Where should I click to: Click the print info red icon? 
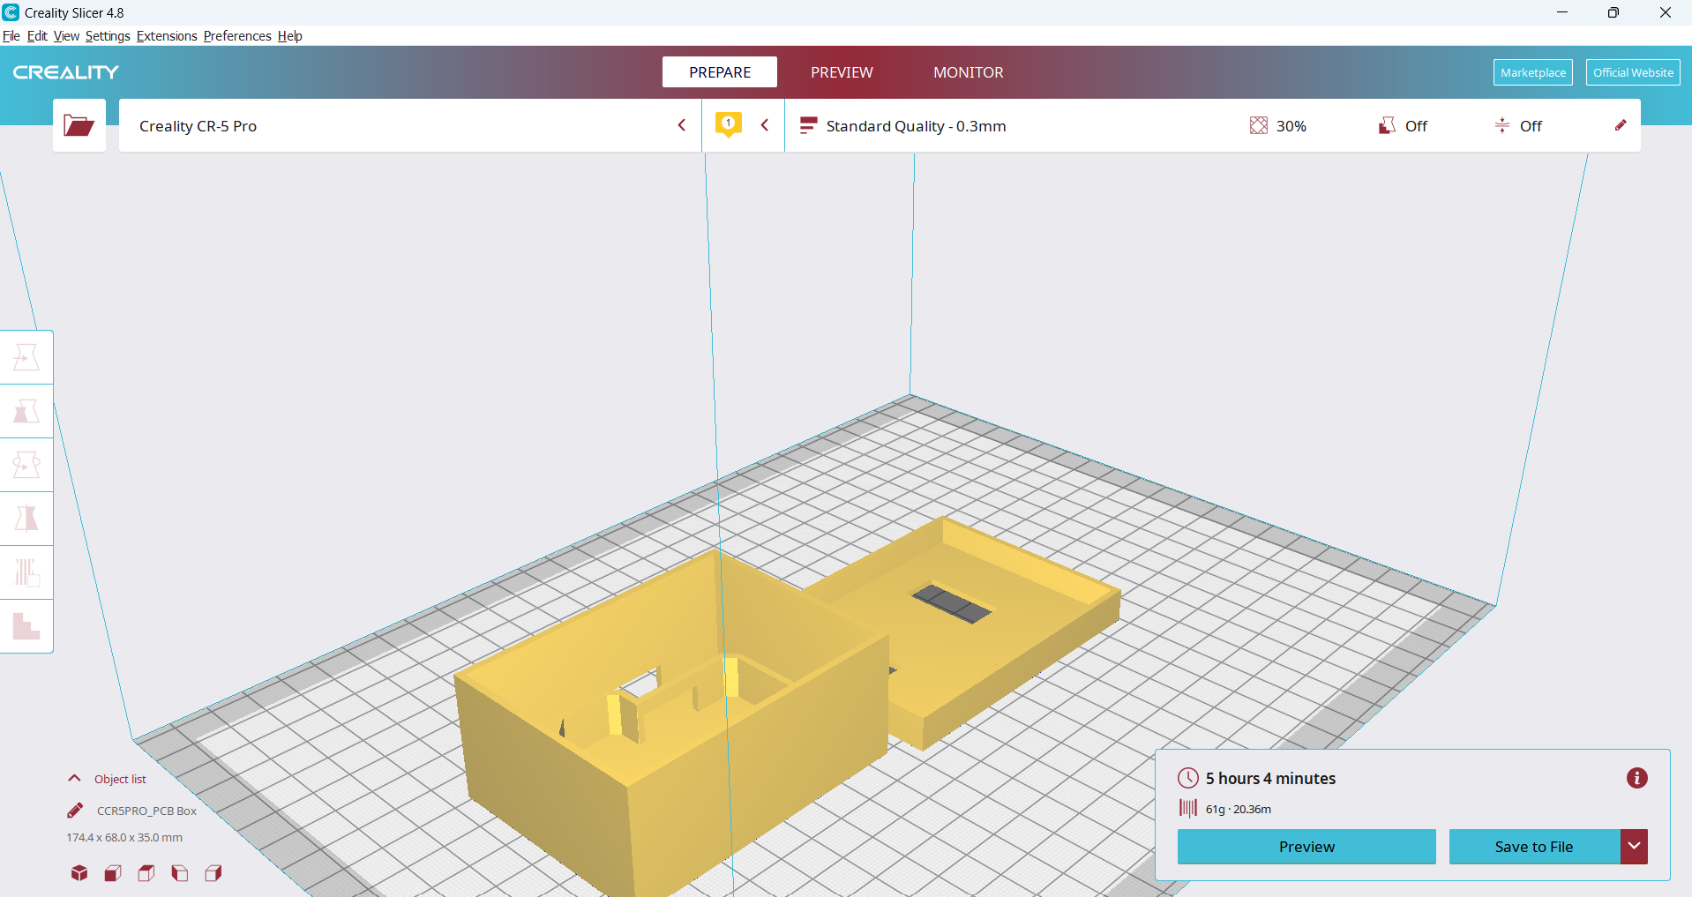(1637, 778)
